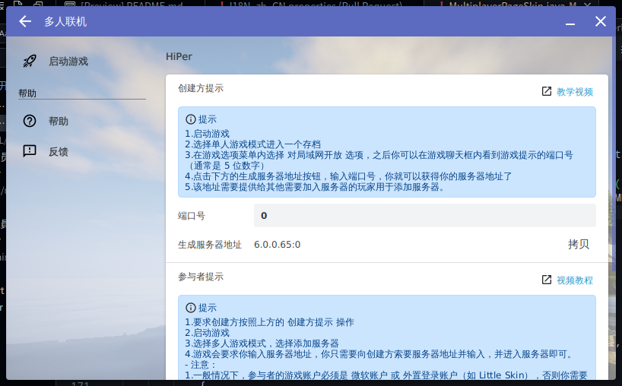The height and width of the screenshot is (386, 622).
Task: Click the 帮助 section header in the sidebar
Action: tap(27, 93)
